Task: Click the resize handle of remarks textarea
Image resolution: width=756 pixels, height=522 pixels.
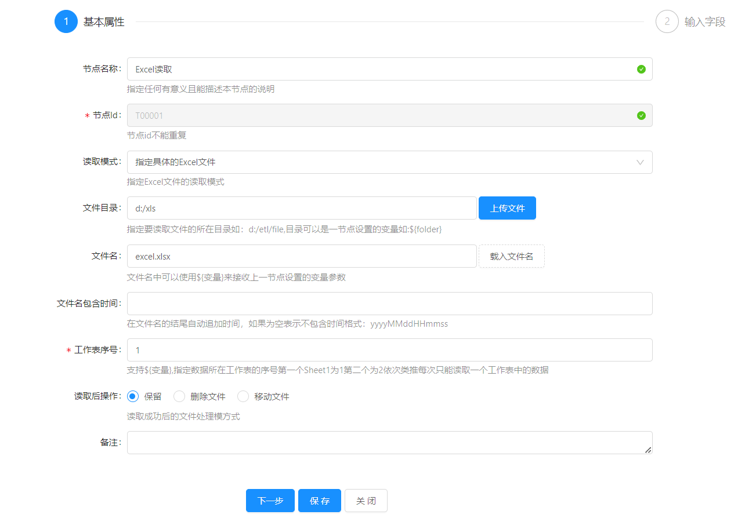Action: (x=648, y=450)
